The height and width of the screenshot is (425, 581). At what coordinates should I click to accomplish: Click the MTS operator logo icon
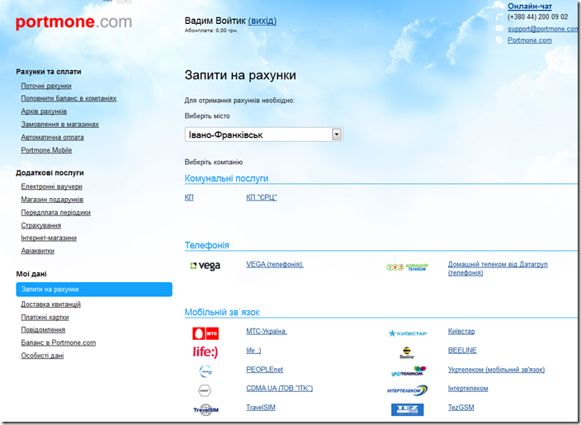tap(205, 333)
